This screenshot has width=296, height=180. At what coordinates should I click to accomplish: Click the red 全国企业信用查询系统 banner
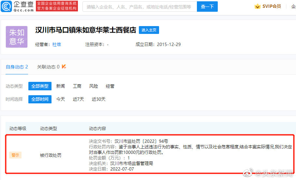[57, 6]
